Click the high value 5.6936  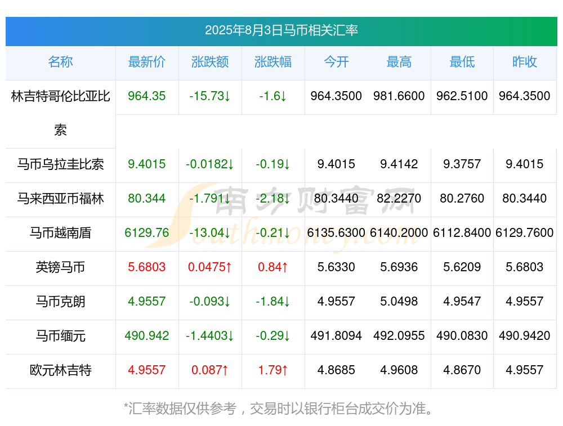[399, 267]
